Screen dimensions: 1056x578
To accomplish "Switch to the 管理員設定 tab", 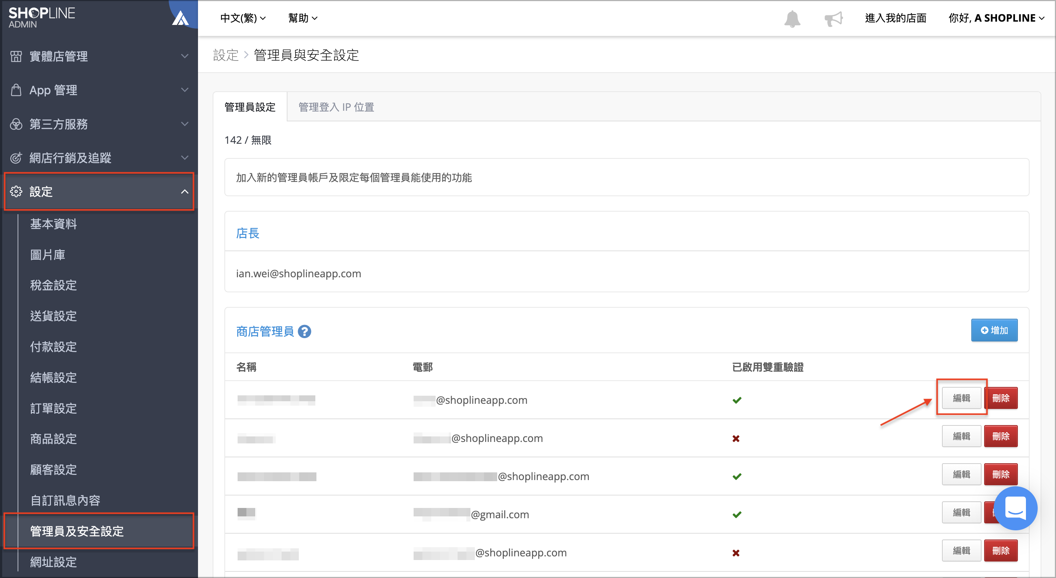I will click(250, 107).
